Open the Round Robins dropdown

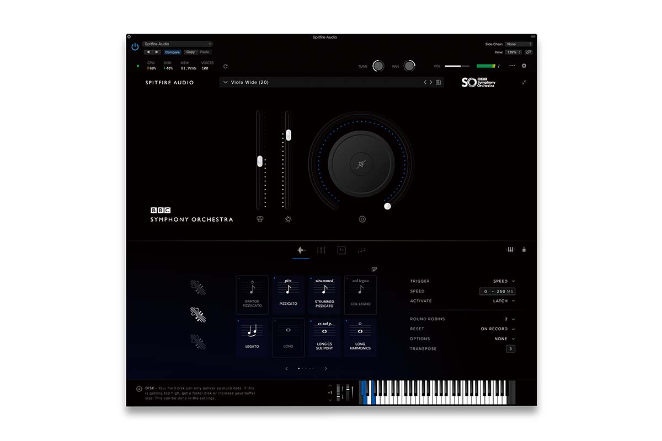(x=510, y=319)
